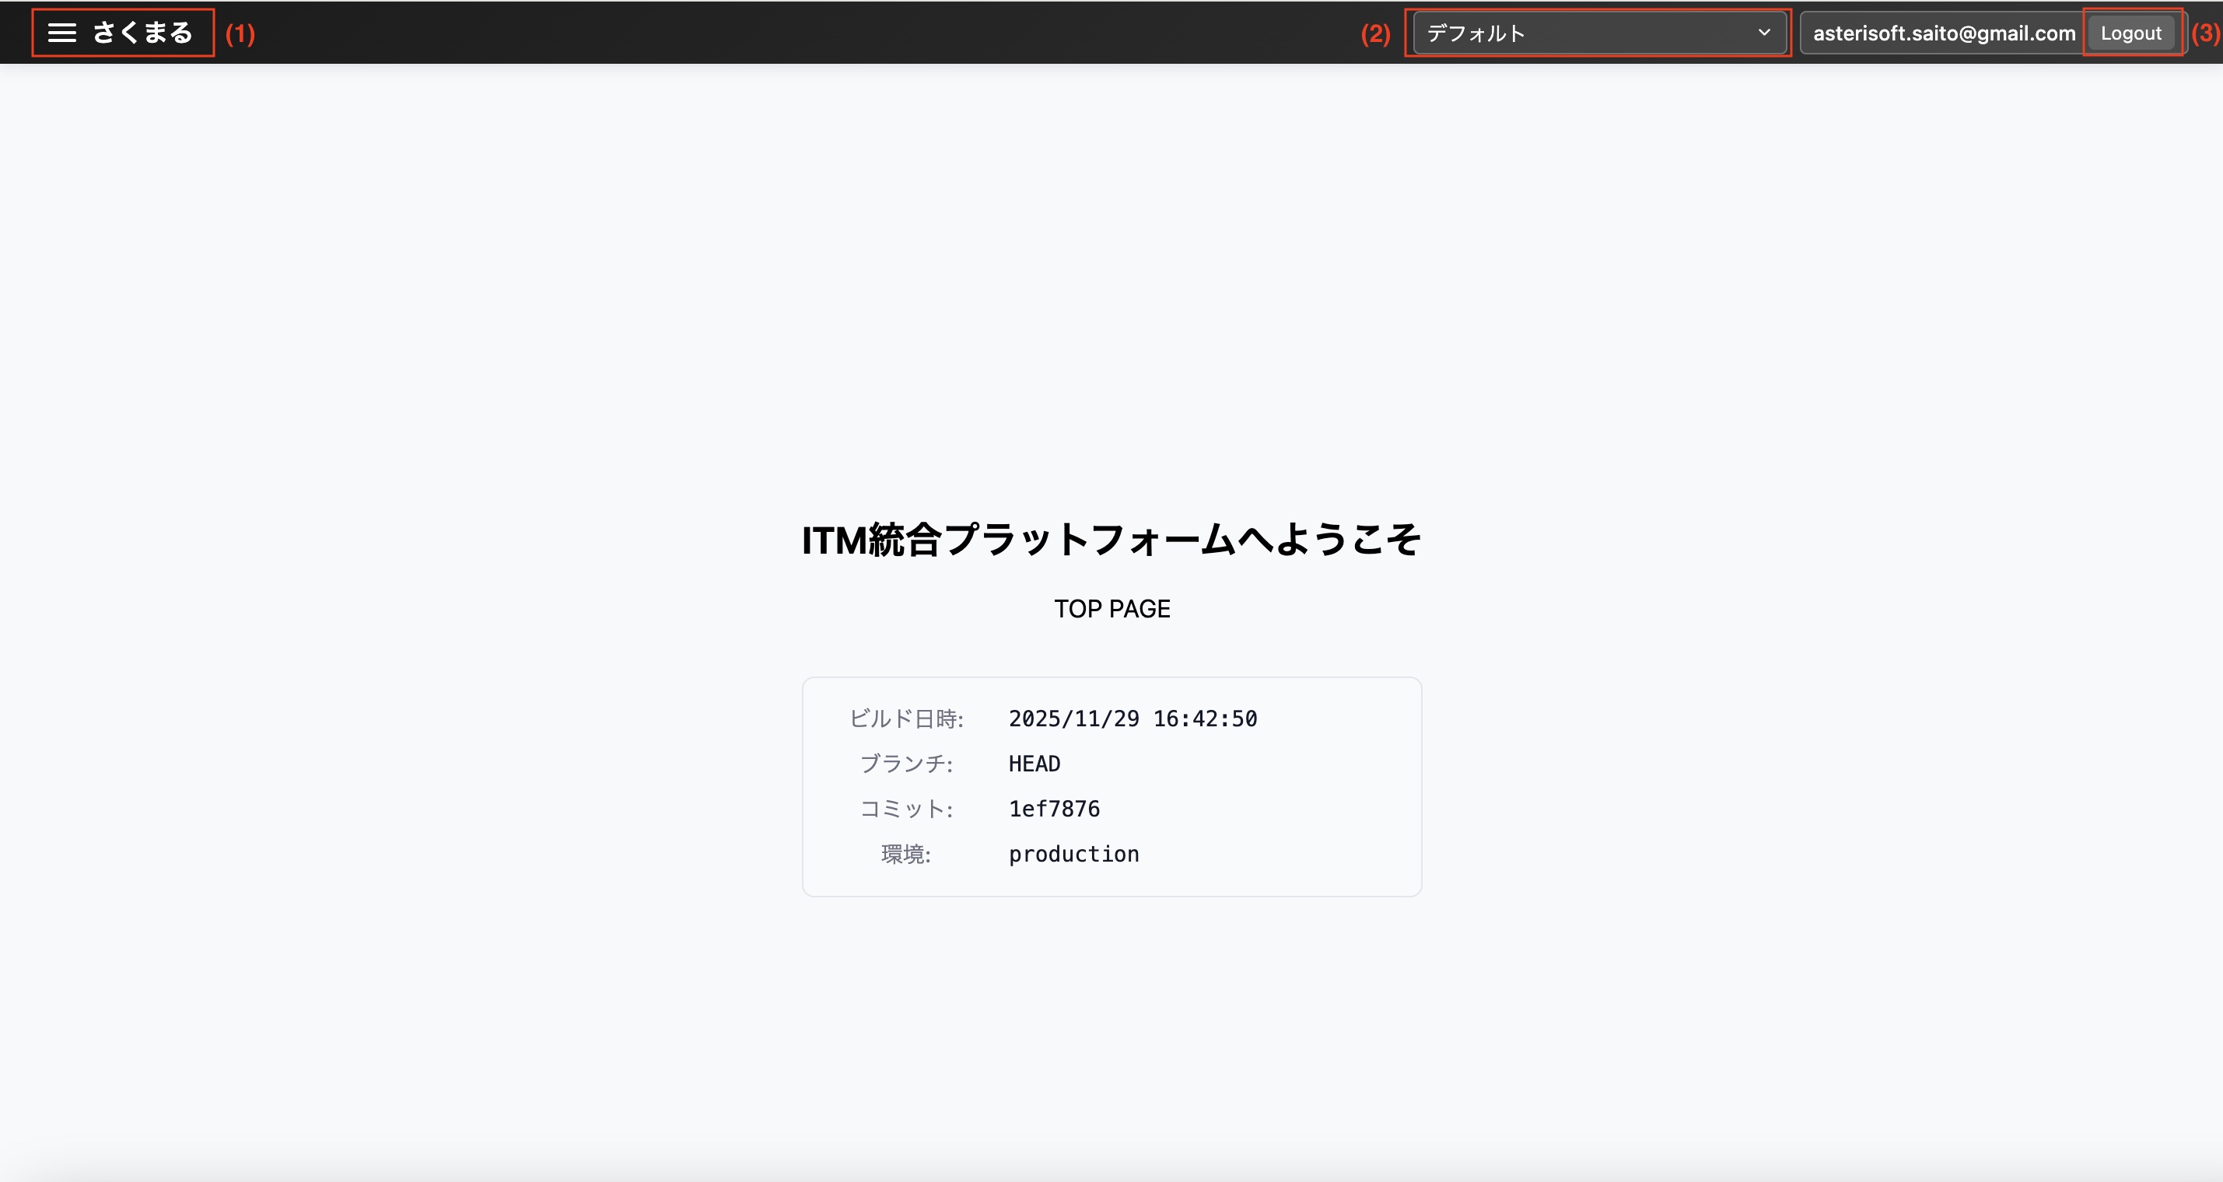Click the production environment value
The image size is (2223, 1182).
point(1073,854)
